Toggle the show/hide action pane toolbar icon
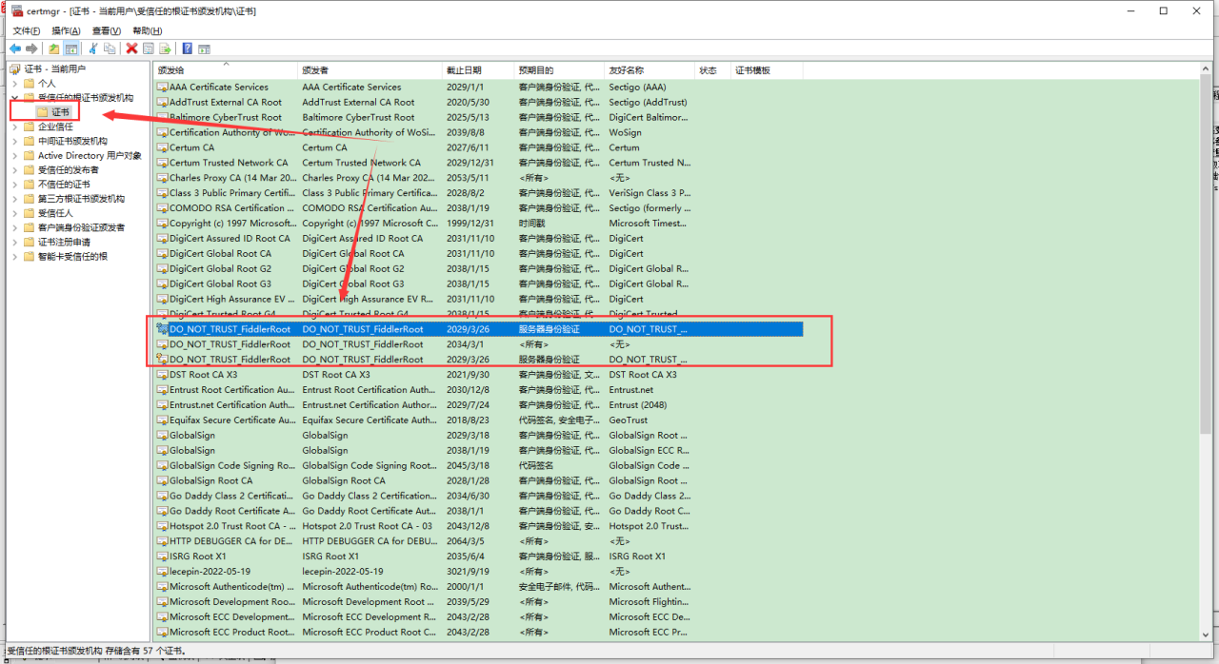 [204, 49]
